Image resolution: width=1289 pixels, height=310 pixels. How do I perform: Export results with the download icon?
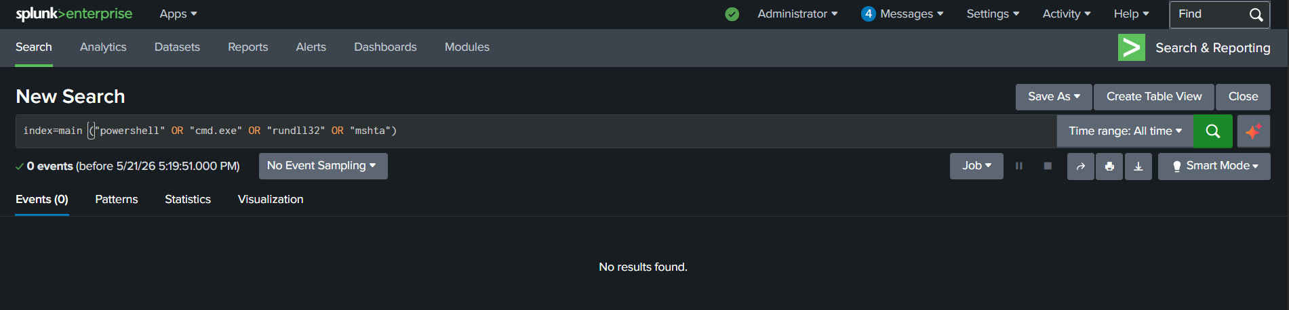tap(1138, 167)
